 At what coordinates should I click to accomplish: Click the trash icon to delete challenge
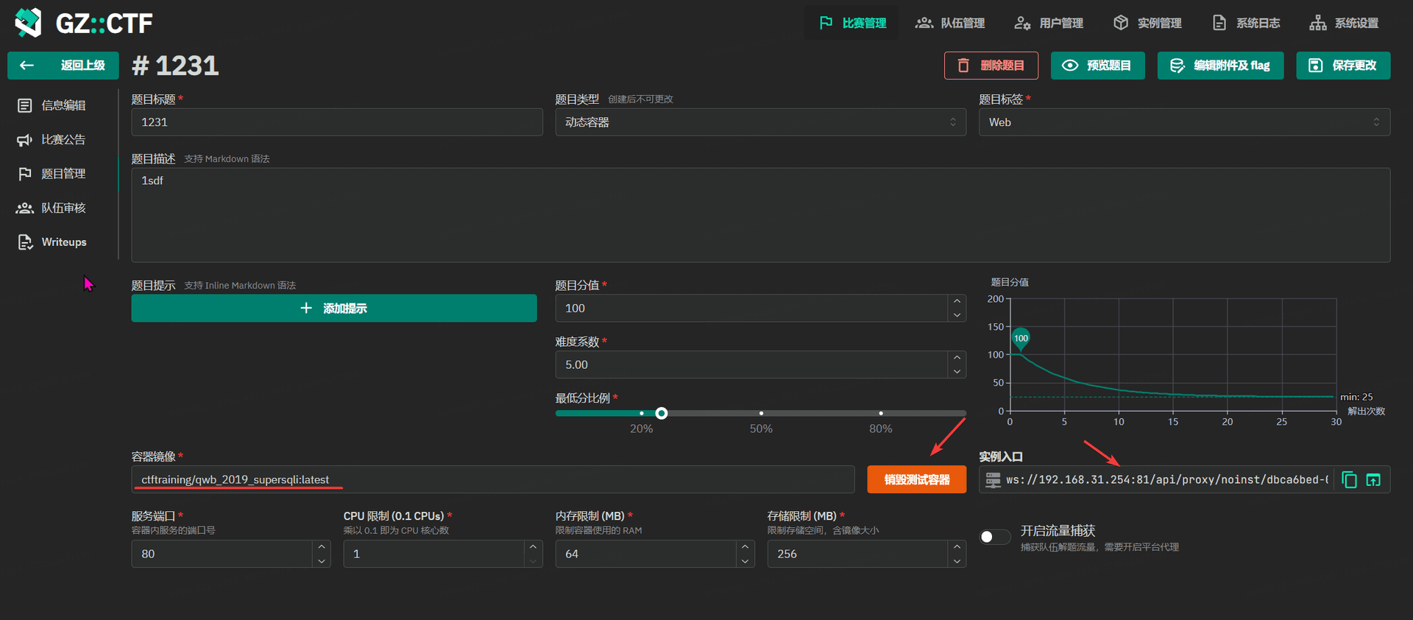tap(963, 66)
